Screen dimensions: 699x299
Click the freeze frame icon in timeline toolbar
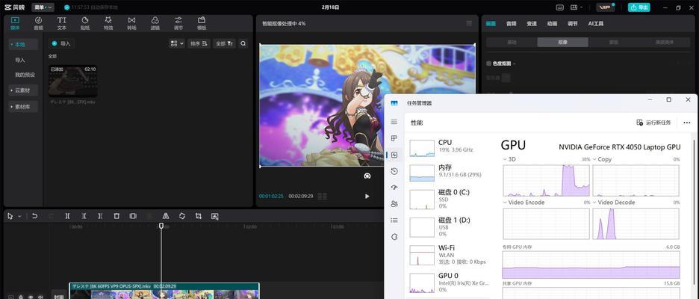(x=133, y=216)
